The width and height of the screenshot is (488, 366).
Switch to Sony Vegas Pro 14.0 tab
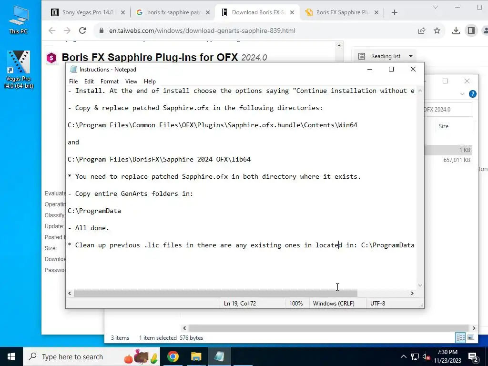point(87,12)
